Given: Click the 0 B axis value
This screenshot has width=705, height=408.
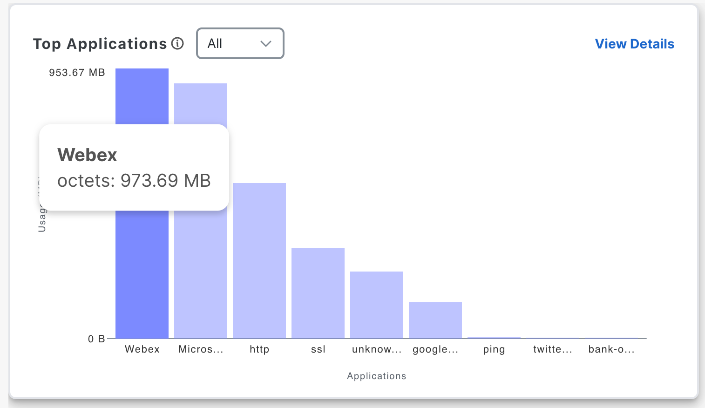Looking at the screenshot, I should [x=96, y=339].
